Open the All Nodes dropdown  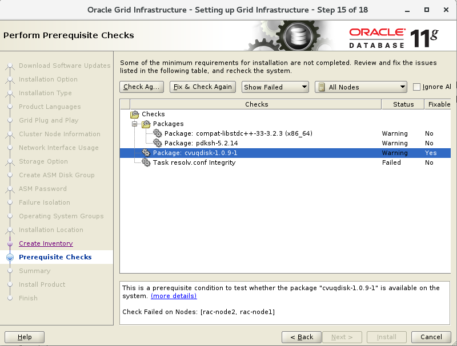click(x=361, y=87)
